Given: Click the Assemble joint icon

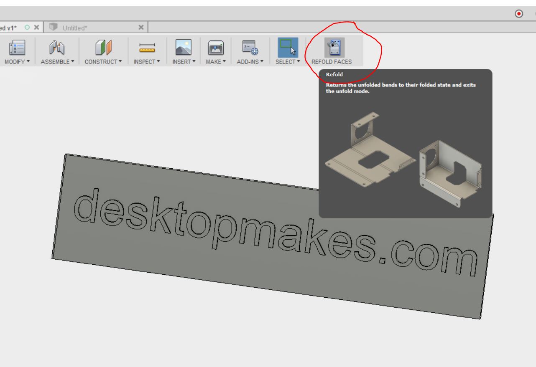Looking at the screenshot, I should (58, 48).
